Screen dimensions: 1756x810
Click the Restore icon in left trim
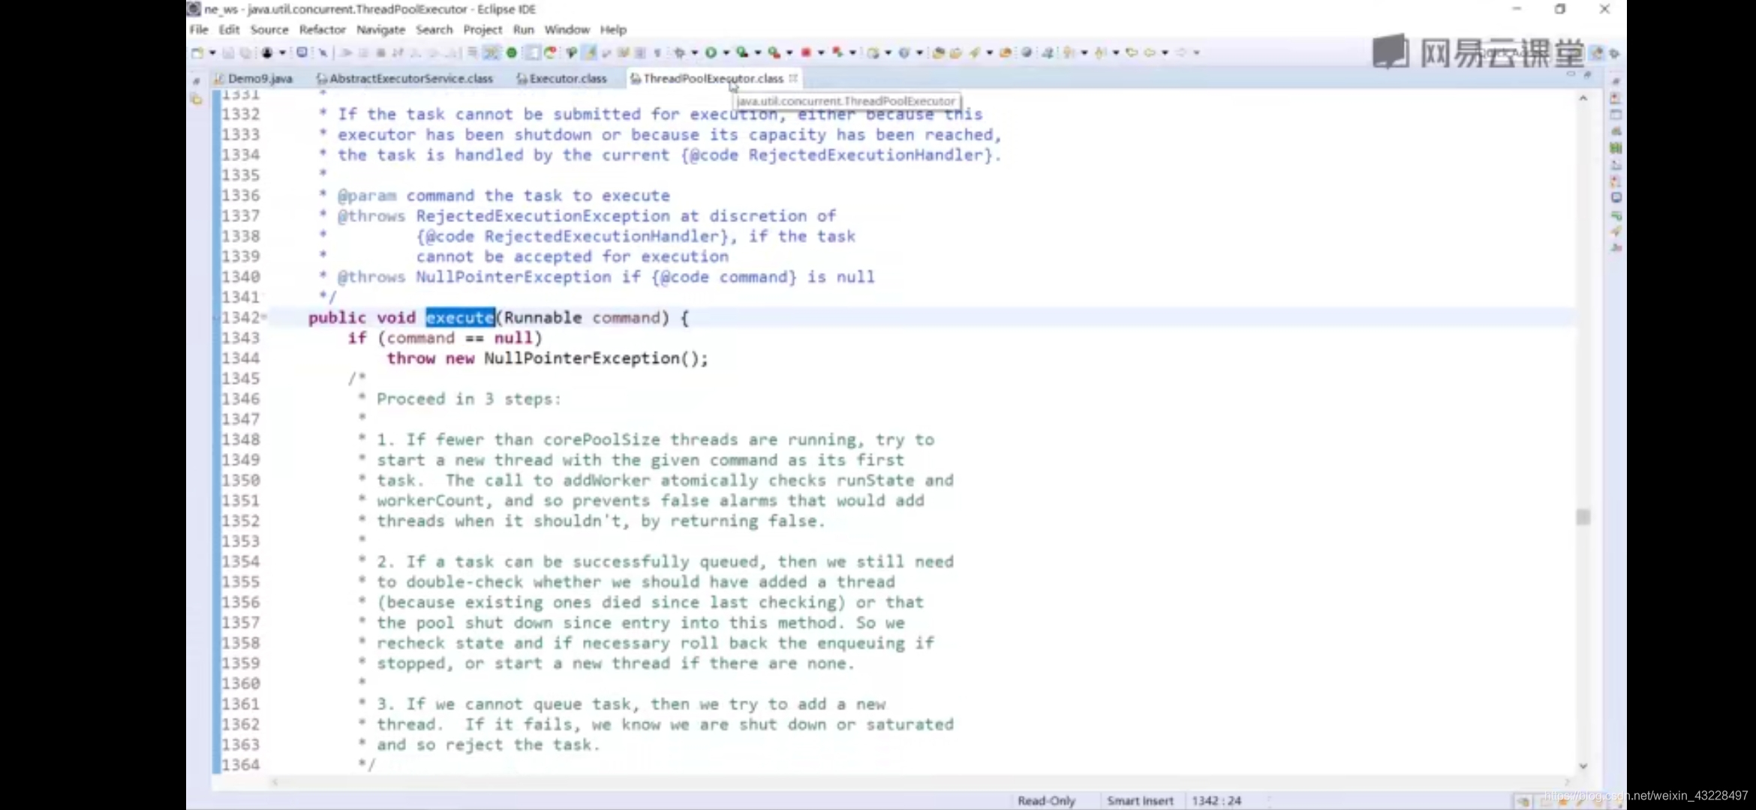pyautogui.click(x=197, y=80)
